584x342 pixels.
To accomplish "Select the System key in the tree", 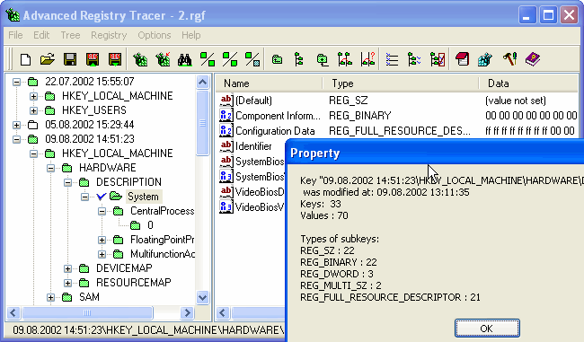I will (143, 197).
